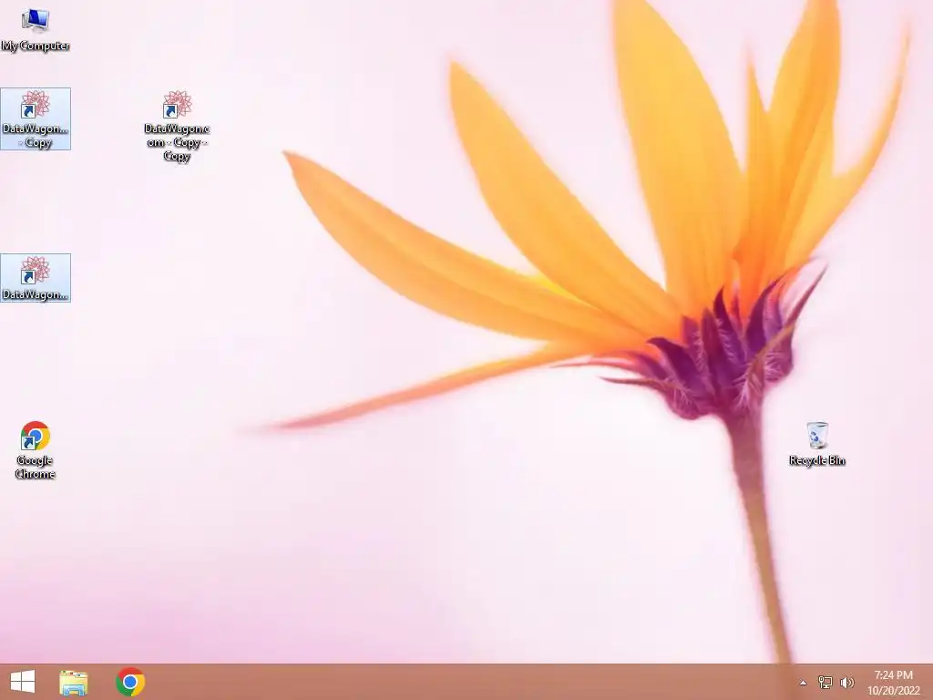Select the Google Chrome desktop shortcut
This screenshot has height=700, width=933.
pos(36,450)
